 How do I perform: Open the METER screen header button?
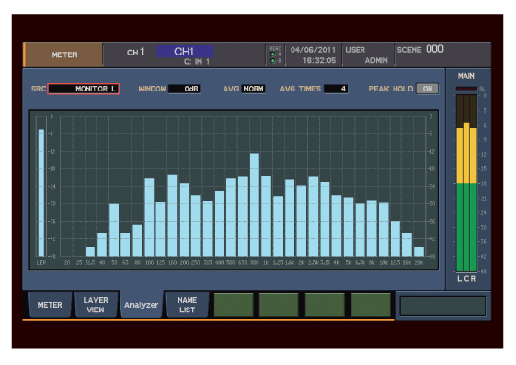(63, 55)
